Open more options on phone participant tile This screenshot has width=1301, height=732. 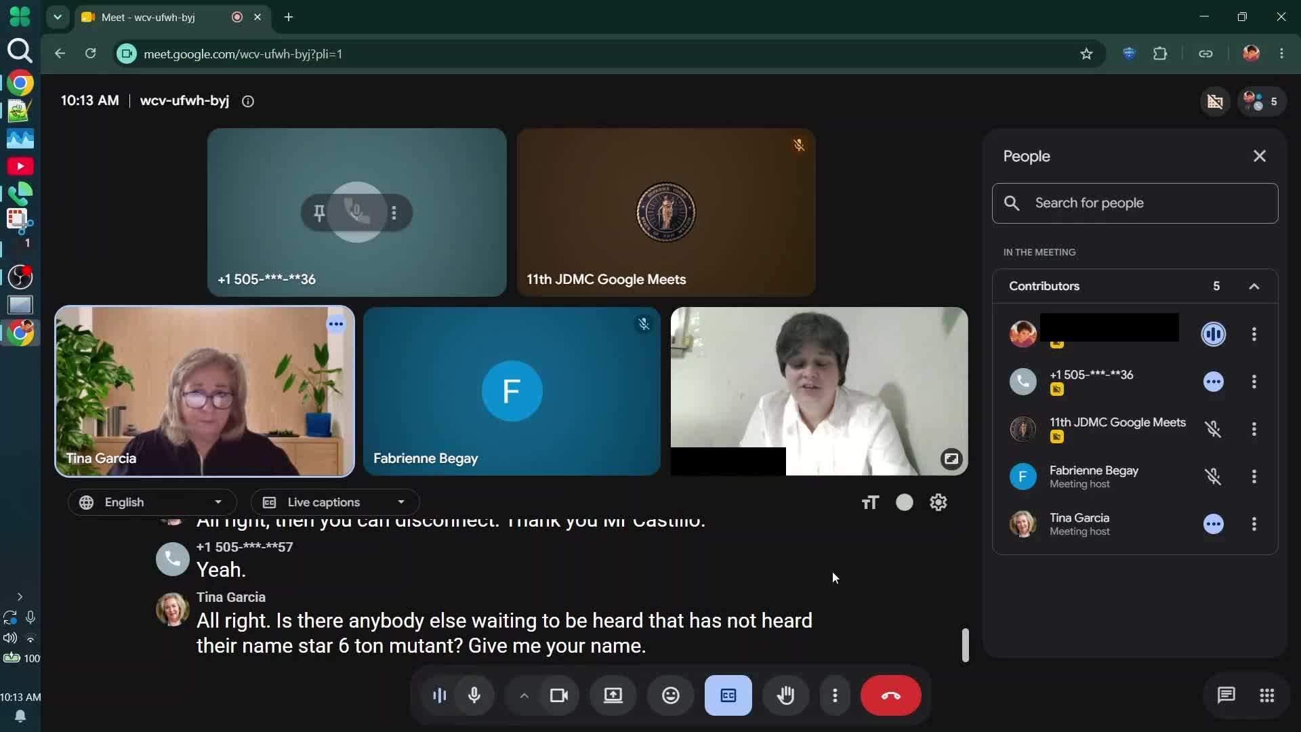coord(394,213)
